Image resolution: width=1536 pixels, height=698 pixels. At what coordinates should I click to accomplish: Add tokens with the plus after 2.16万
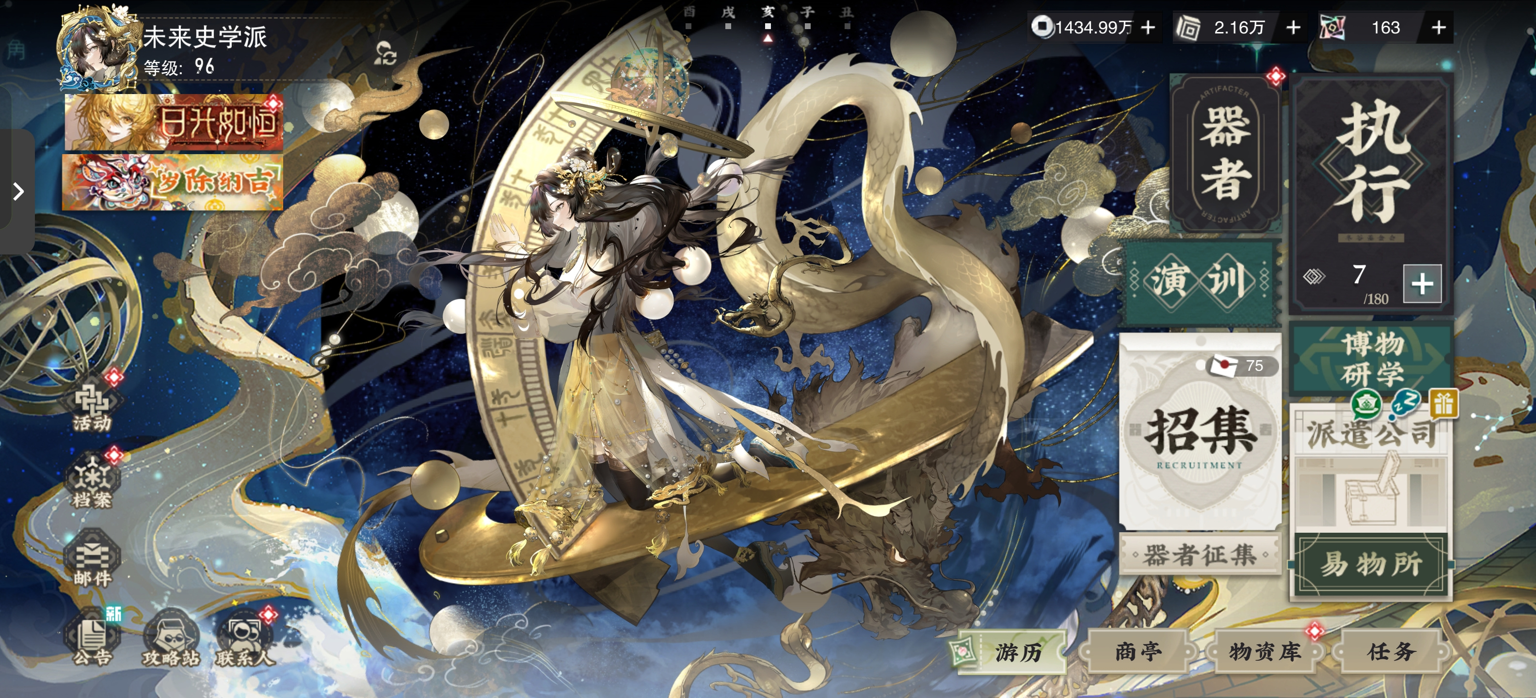pyautogui.click(x=1293, y=28)
